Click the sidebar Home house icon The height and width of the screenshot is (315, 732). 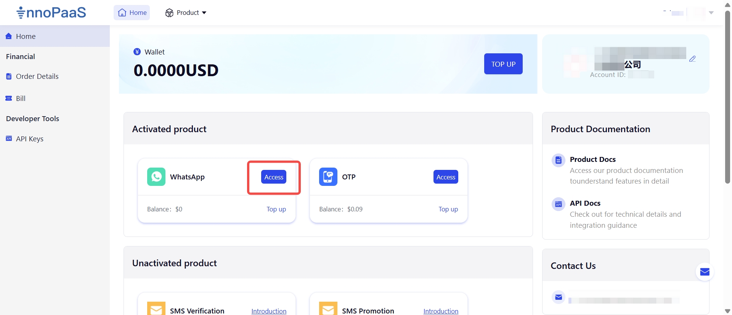[9, 36]
